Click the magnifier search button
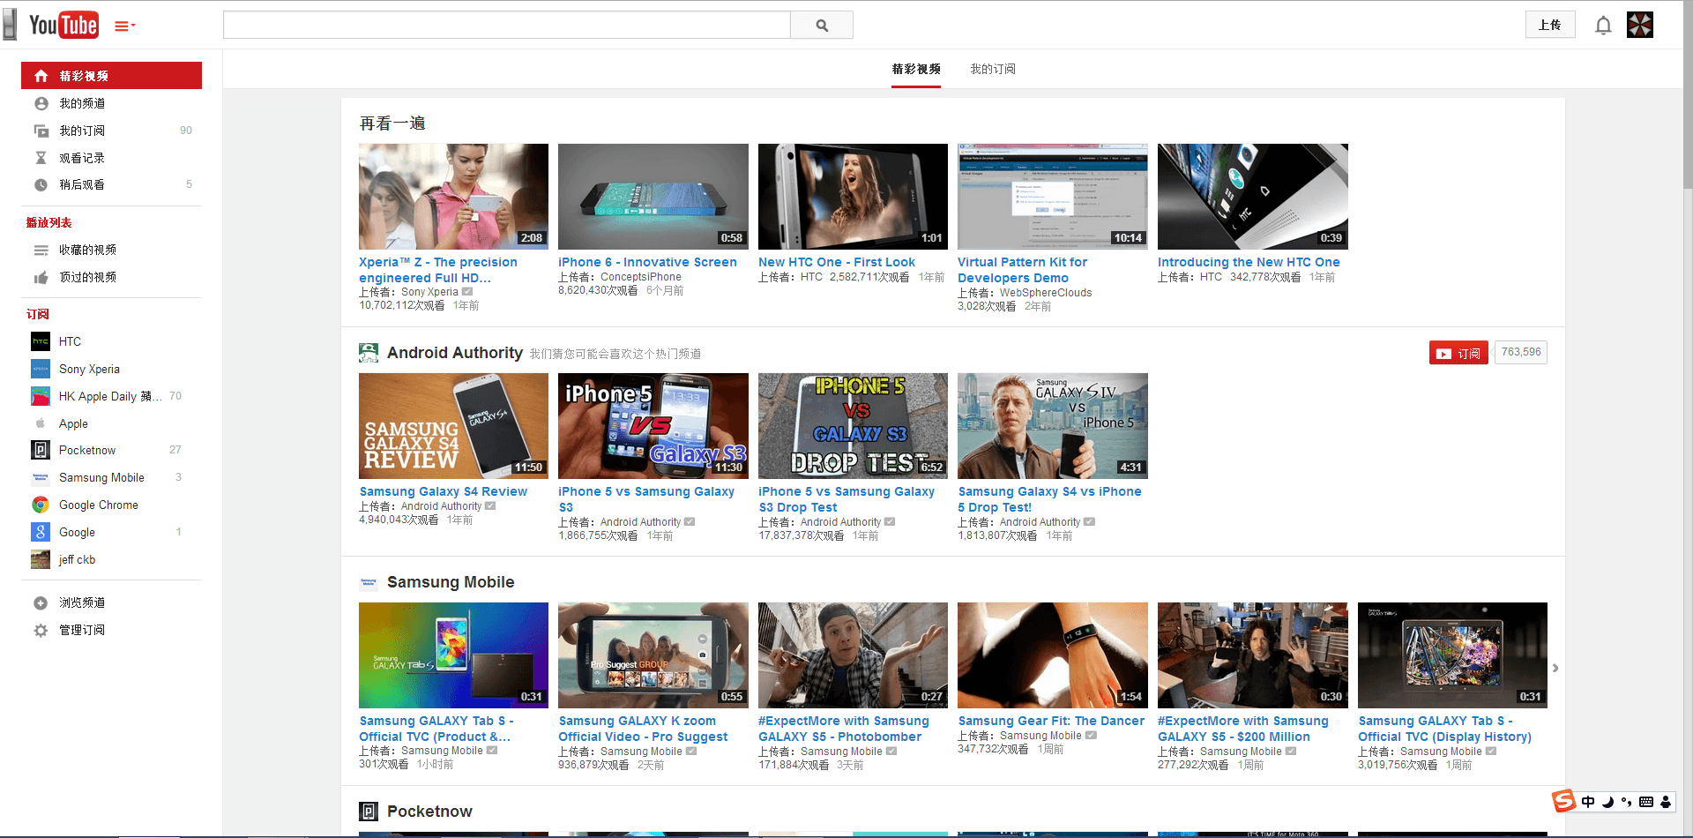 (x=822, y=25)
